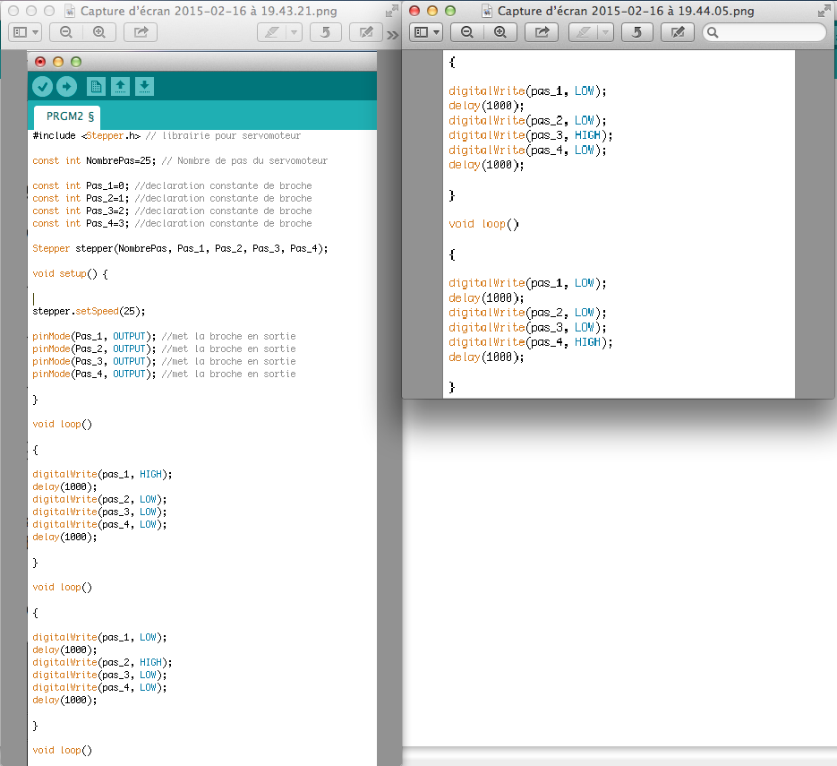Open sidebar view menu in left Preview window
The width and height of the screenshot is (837, 766).
25,32
